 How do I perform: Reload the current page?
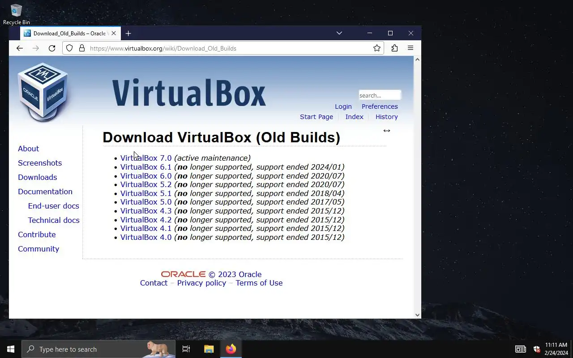tap(52, 48)
